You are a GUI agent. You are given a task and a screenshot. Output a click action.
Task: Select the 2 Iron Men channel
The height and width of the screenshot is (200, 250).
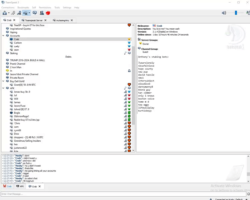click(x=16, y=67)
